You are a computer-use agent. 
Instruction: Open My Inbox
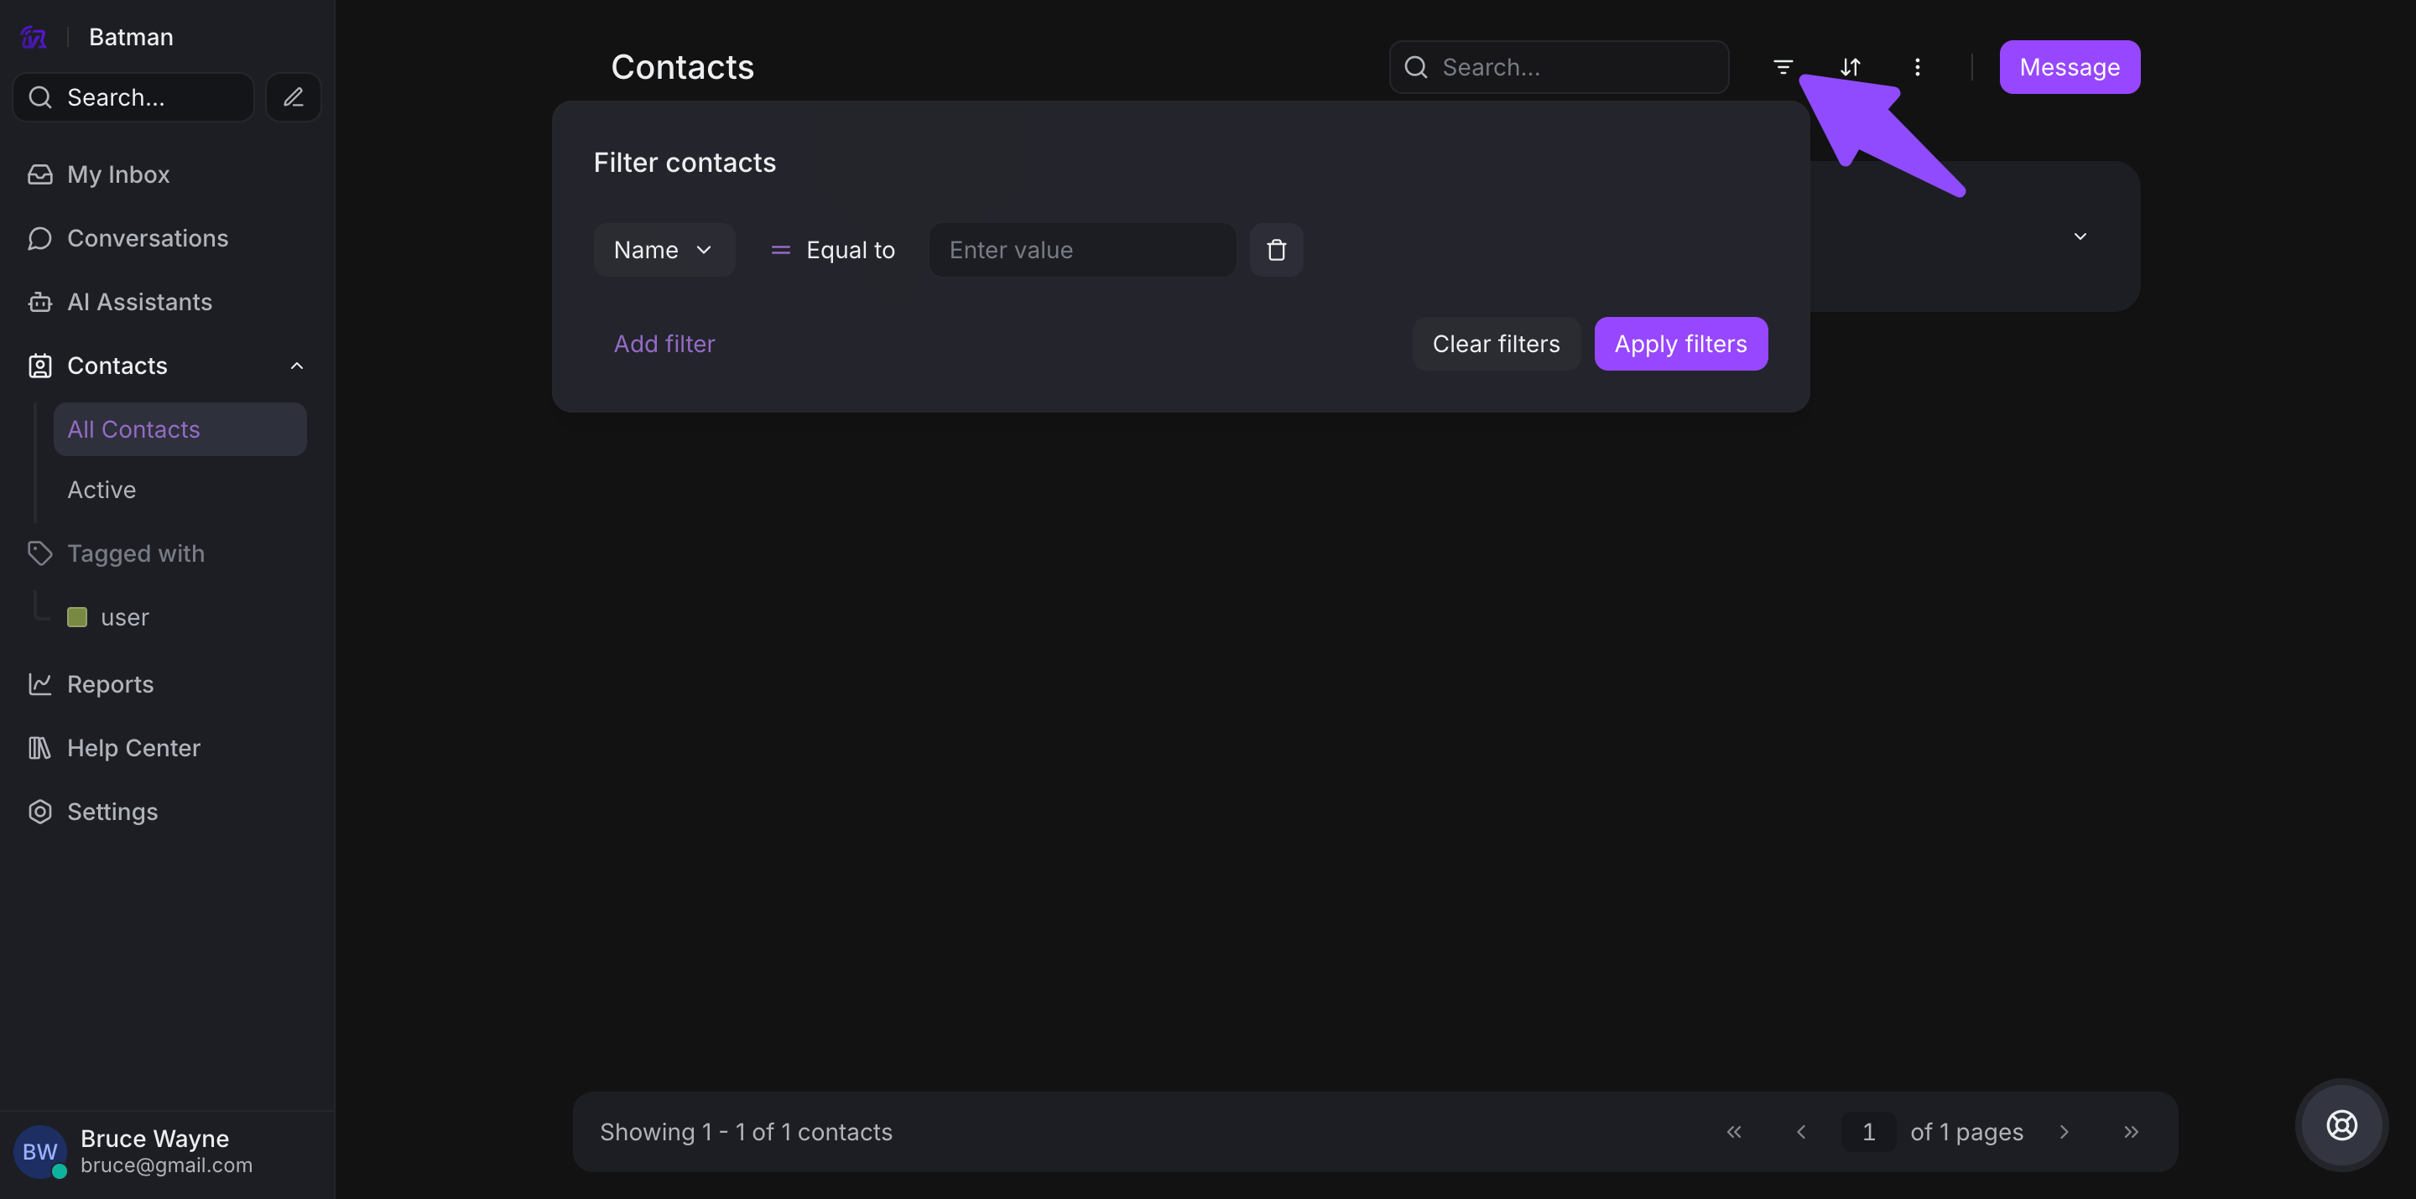tap(118, 174)
